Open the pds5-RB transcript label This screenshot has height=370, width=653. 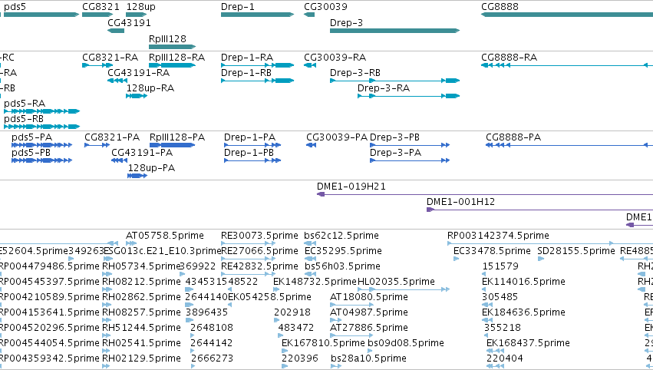[24, 119]
